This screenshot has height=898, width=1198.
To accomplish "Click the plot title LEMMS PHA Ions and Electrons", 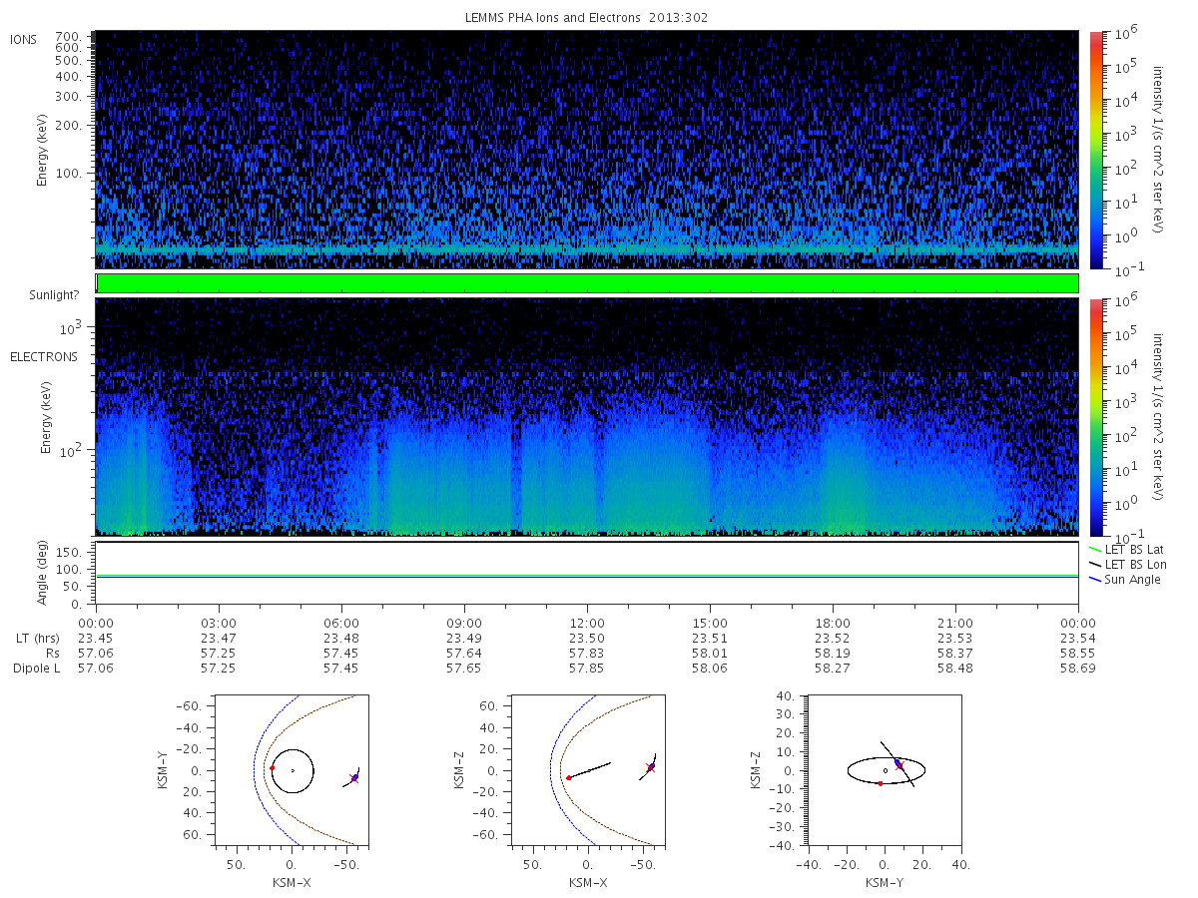I will point(587,18).
